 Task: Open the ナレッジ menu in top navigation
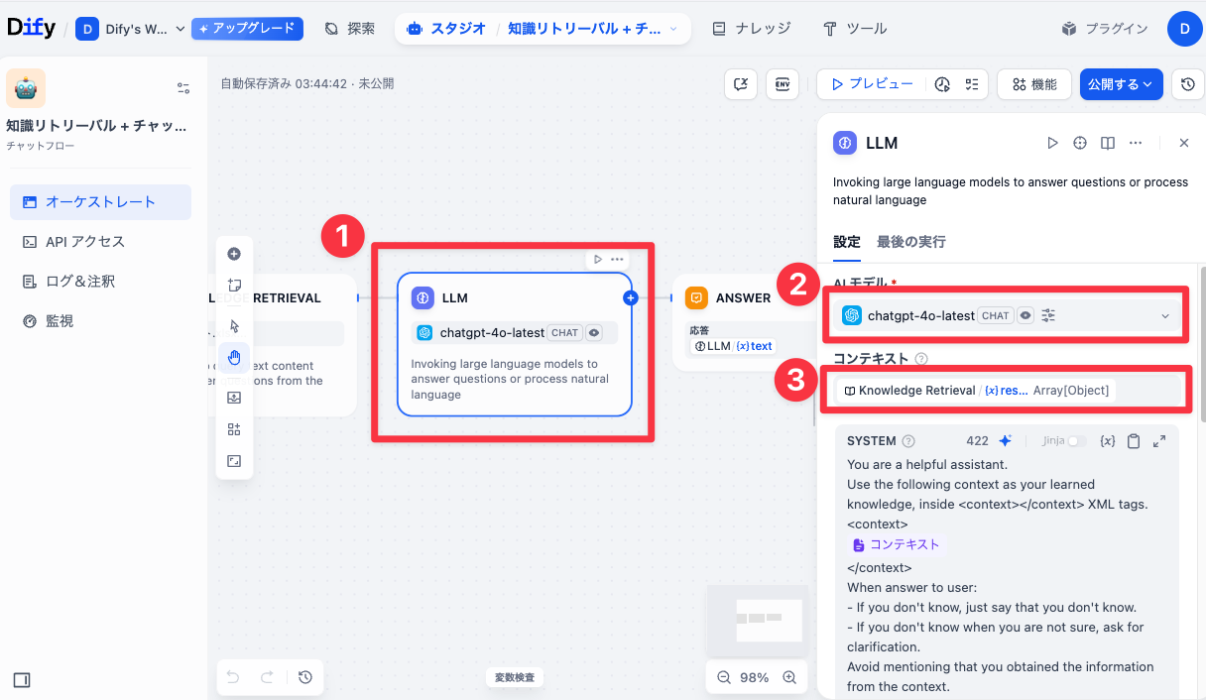pos(751,29)
